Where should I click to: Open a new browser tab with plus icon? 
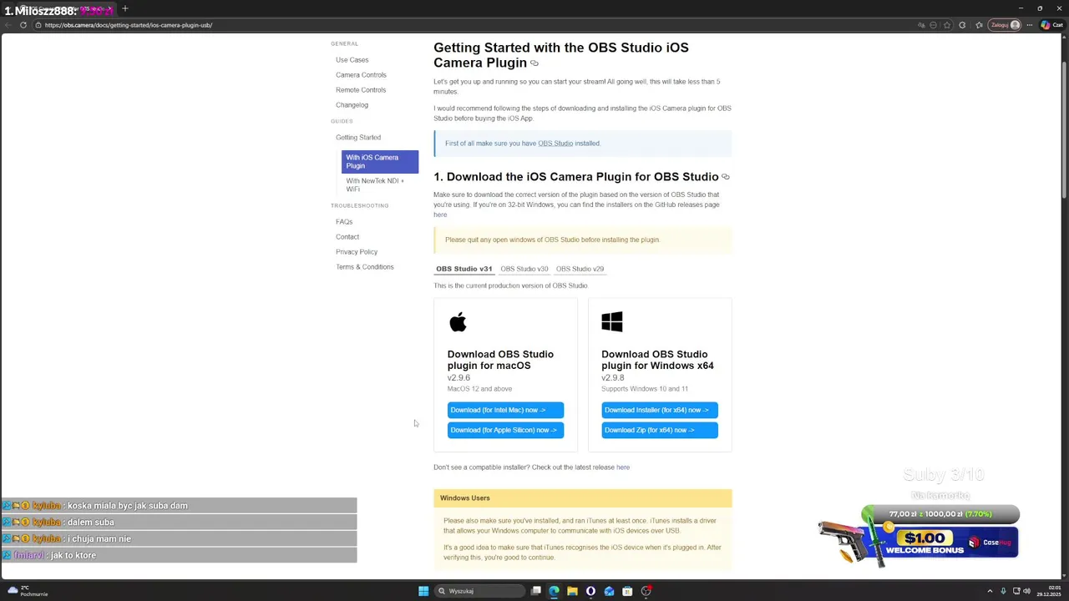(x=125, y=8)
